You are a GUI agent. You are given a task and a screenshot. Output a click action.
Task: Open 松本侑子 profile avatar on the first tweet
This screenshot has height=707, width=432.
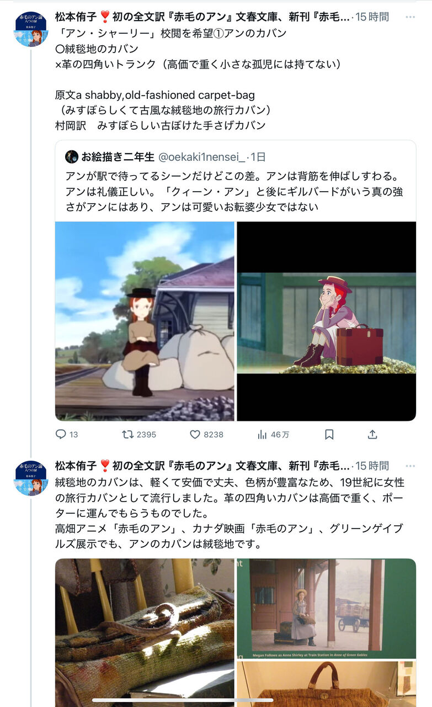pos(31,29)
